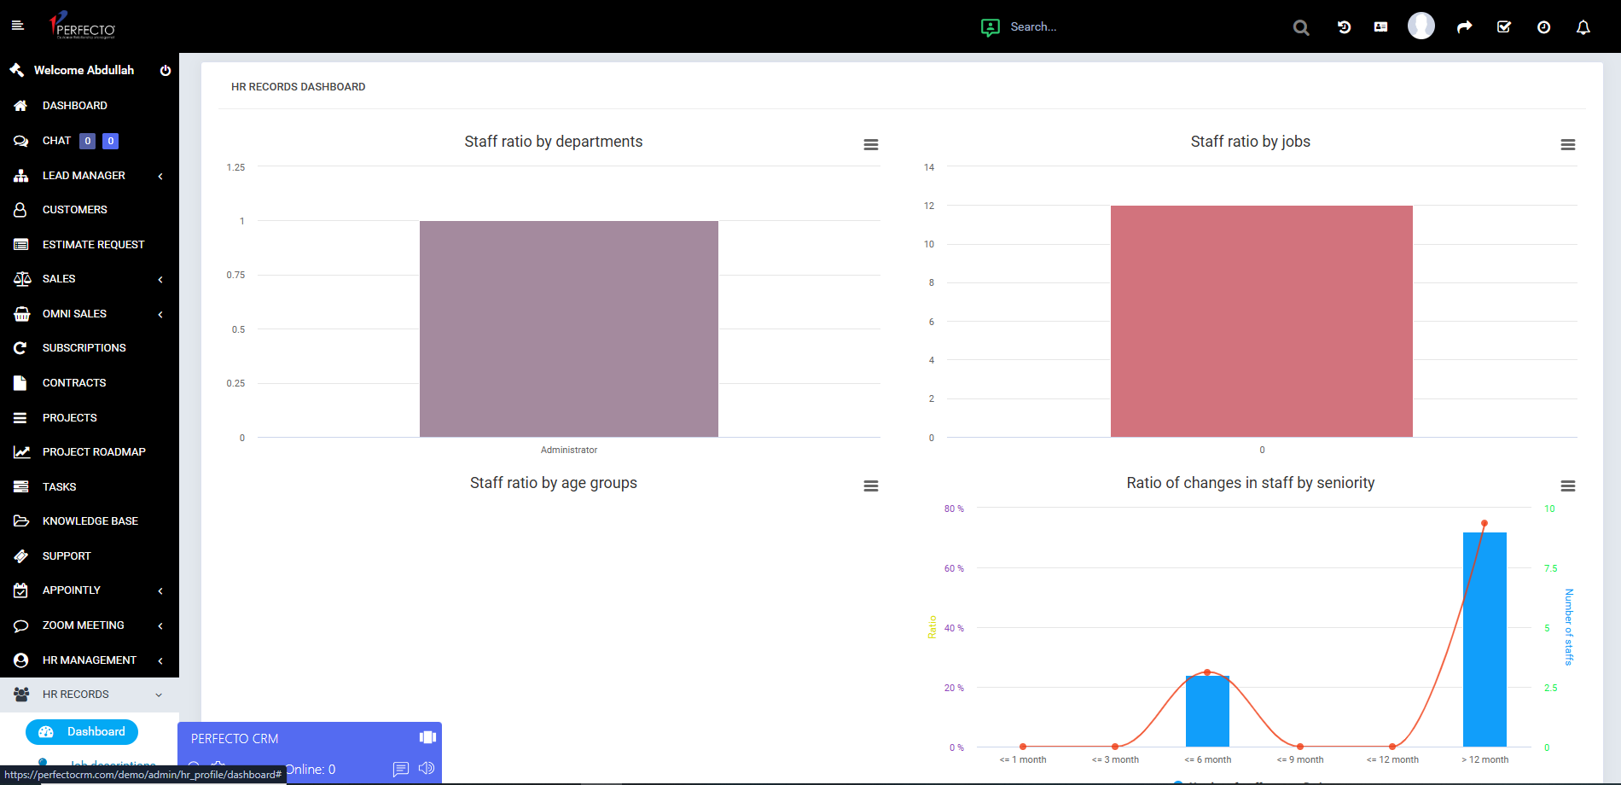Viewport: 1621px width, 785px height.
Task: Collapse the HR RECORDS menu chevron
Action: 159,695
